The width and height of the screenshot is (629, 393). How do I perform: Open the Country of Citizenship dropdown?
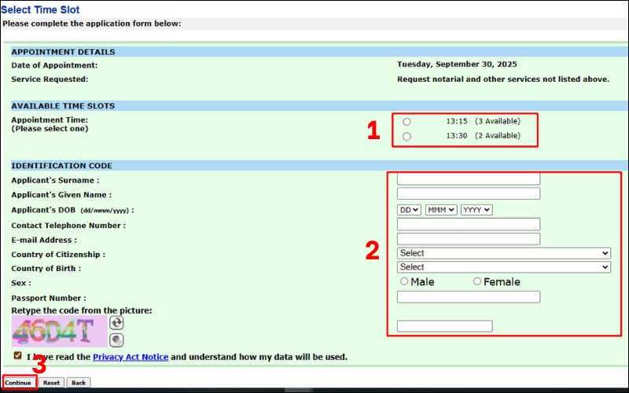[503, 253]
